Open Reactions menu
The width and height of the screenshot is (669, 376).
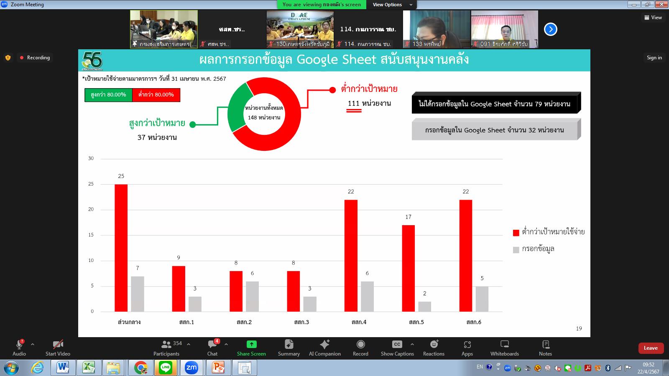point(434,348)
